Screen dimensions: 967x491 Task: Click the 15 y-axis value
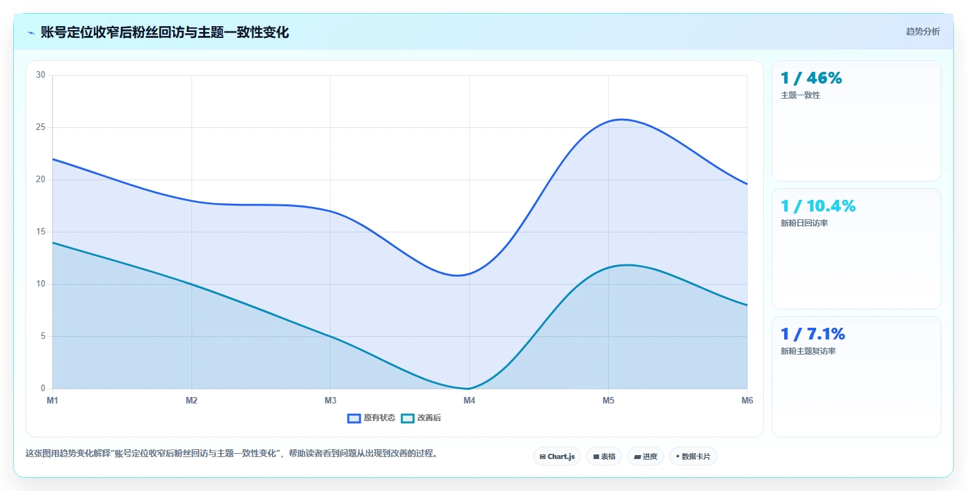click(x=41, y=232)
